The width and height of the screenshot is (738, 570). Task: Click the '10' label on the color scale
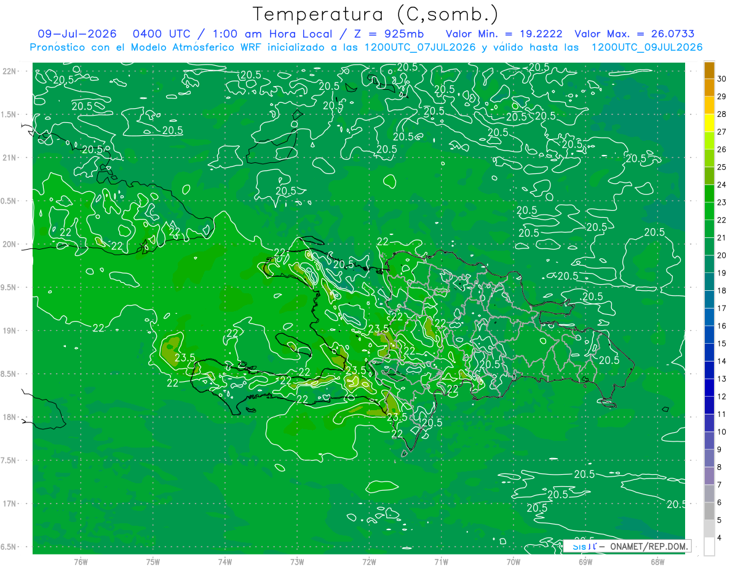click(x=722, y=432)
